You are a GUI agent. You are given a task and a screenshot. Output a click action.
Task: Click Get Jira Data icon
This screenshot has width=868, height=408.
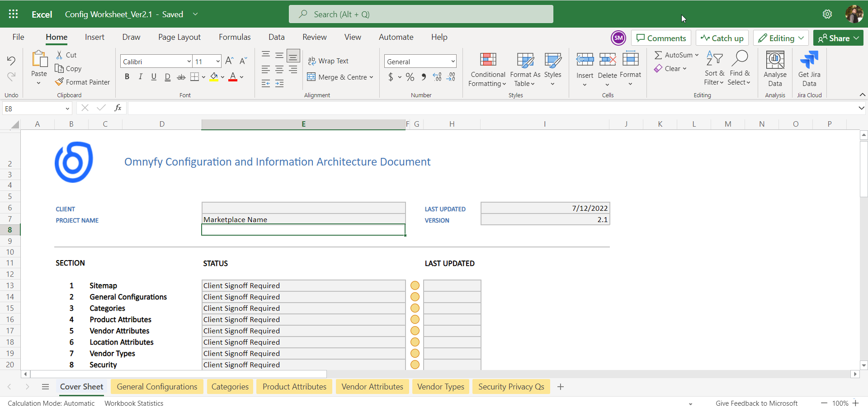(x=809, y=59)
